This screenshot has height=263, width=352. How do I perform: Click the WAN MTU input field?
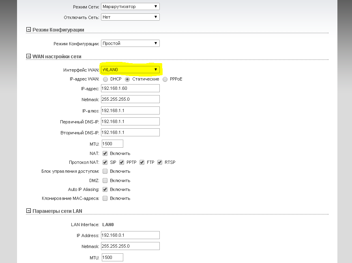coord(112,144)
